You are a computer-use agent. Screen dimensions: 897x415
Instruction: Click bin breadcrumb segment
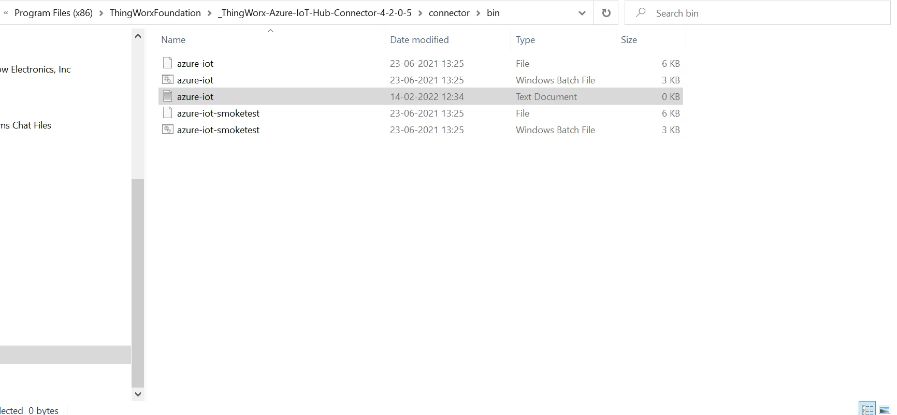point(493,13)
